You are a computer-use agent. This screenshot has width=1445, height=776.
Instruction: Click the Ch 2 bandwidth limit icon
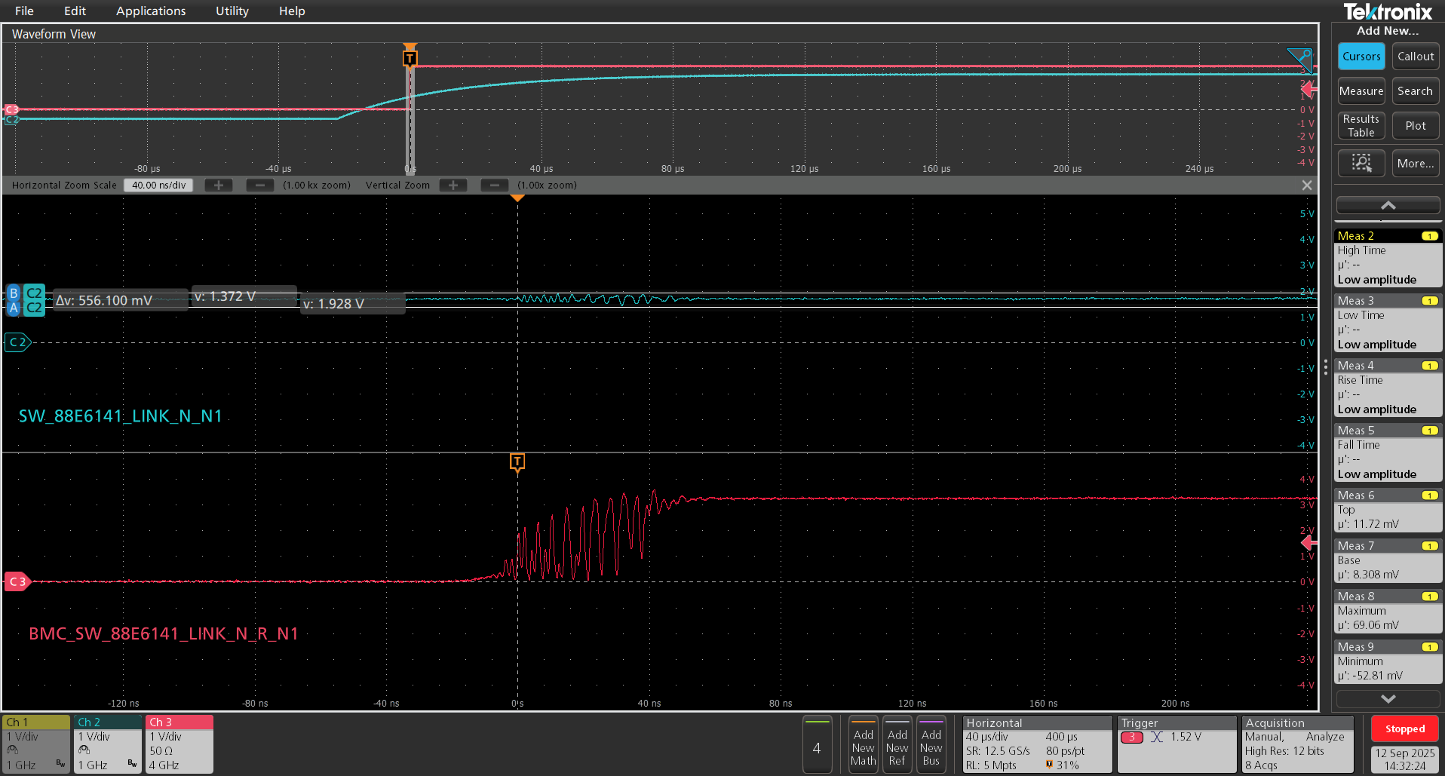pyautogui.click(x=132, y=764)
